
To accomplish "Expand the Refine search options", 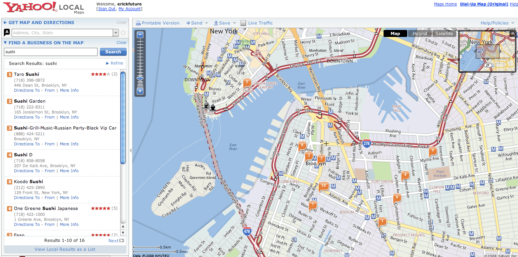I will [115, 63].
